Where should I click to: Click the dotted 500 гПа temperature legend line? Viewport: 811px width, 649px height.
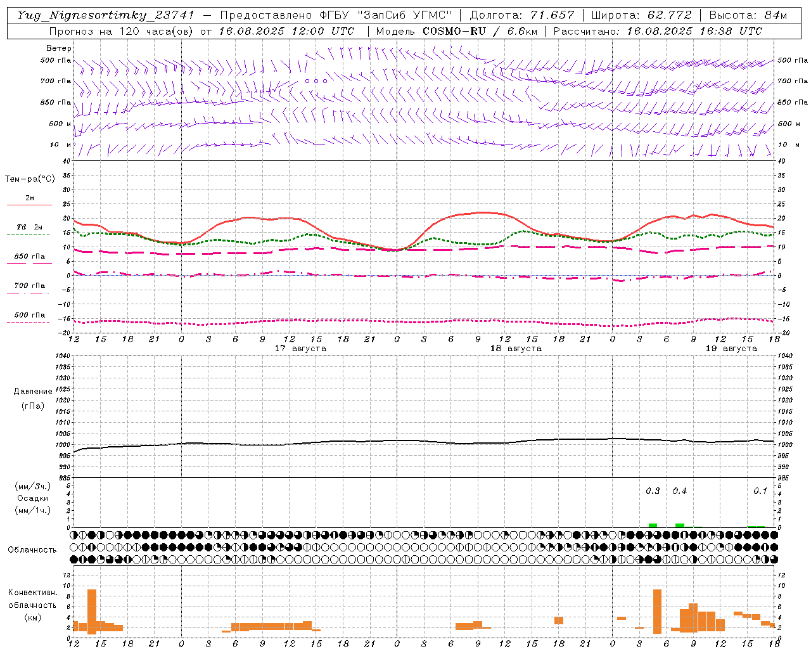28,322
